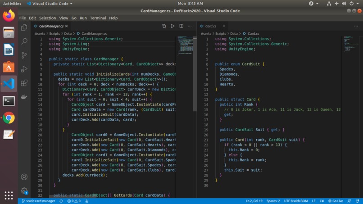Open the Run and Debug view

click(x=24, y=69)
